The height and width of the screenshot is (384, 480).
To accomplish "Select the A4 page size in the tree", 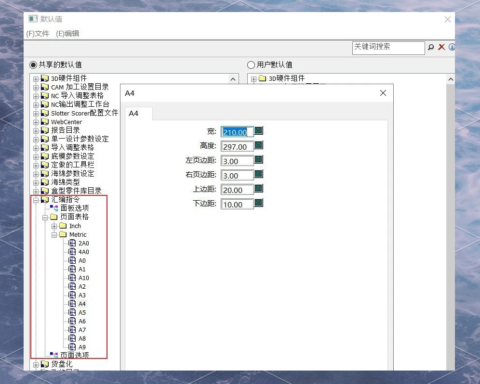I will pos(81,304).
